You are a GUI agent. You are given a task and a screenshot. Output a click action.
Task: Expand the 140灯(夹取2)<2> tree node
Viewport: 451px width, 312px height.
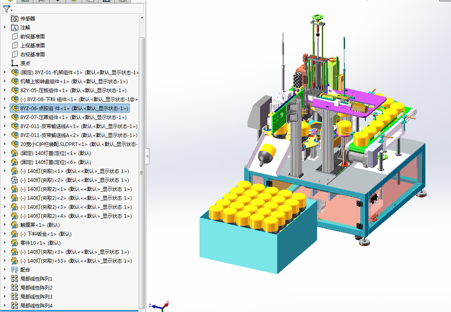click(x=5, y=198)
